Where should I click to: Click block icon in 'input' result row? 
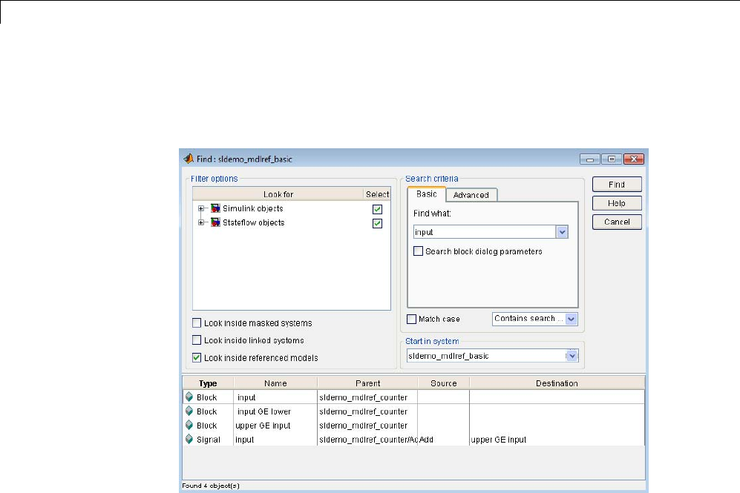point(189,397)
